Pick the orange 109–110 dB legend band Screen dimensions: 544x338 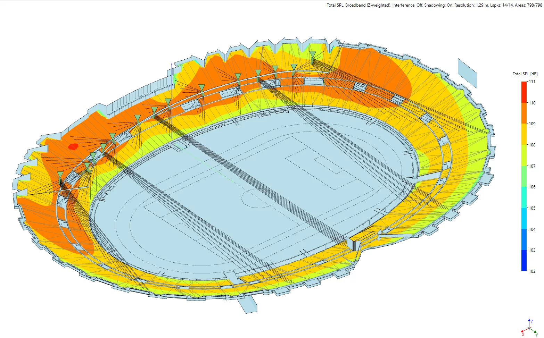click(x=524, y=113)
